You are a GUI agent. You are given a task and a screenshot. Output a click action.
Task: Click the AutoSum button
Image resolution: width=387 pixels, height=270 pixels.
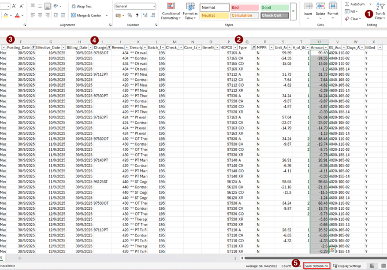[355, 4]
